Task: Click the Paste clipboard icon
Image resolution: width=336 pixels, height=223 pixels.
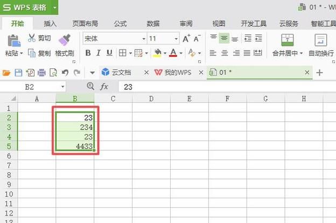Action: pyautogui.click(x=14, y=41)
